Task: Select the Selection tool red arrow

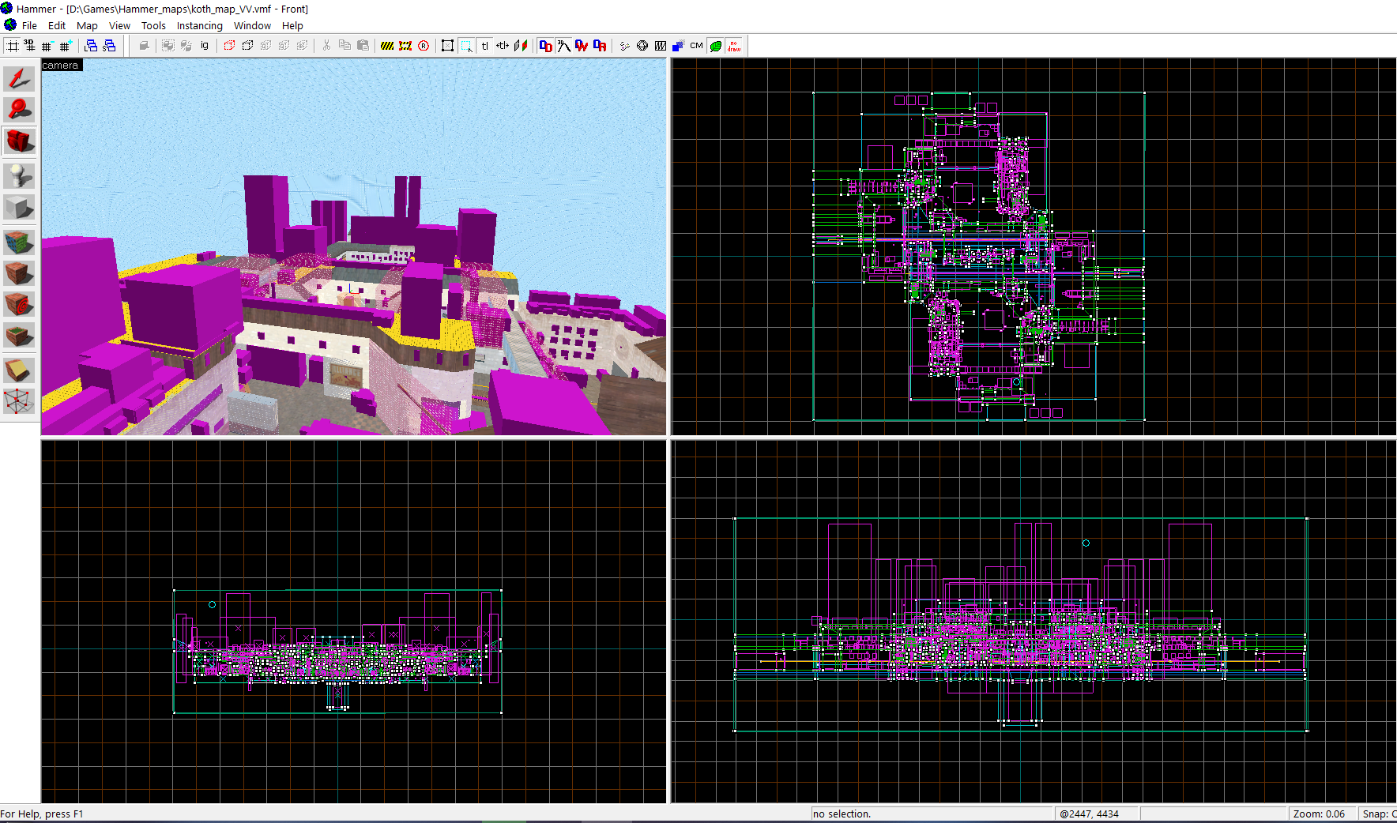Action: click(19, 78)
